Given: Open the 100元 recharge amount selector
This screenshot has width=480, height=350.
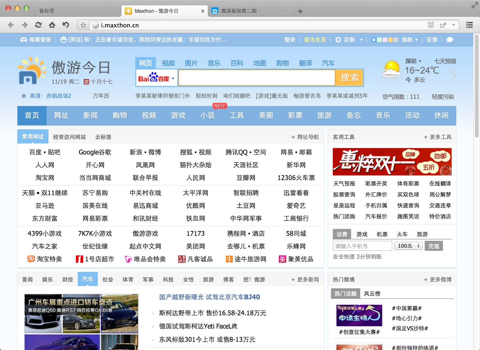Looking at the screenshot, I should coord(408,246).
